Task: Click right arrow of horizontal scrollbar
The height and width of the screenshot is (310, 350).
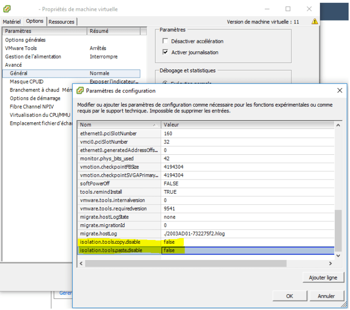Action: point(331,263)
